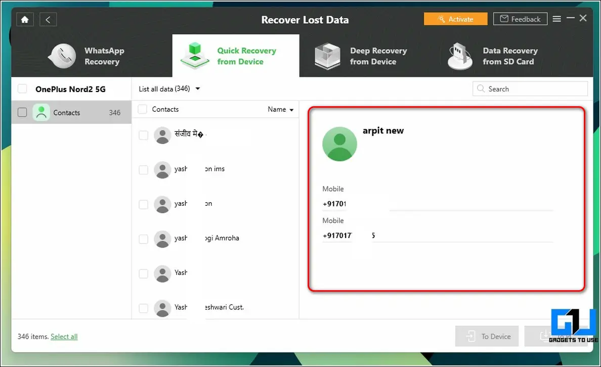Screen dimensions: 601x367
Task: Click the second Mobile number +917017
Action: [337, 236]
